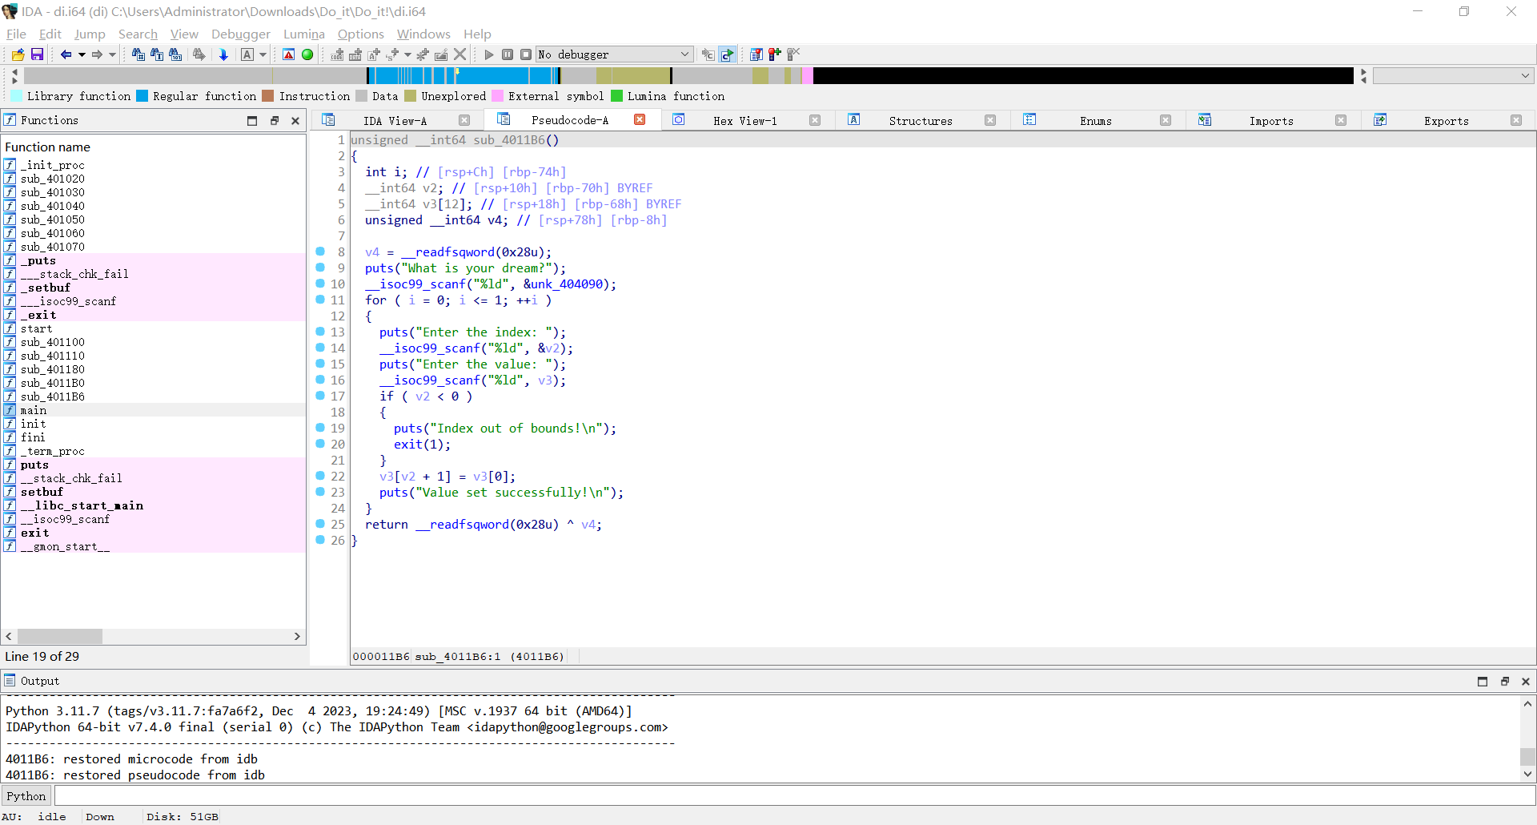This screenshot has height=825, width=1537.
Task: Open the back-history dropdown arrow
Action: [x=82, y=54]
